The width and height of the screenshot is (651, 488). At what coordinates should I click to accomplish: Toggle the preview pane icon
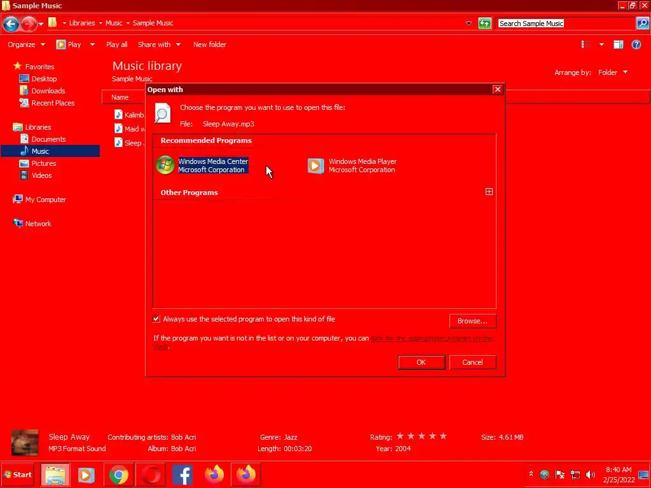point(618,44)
